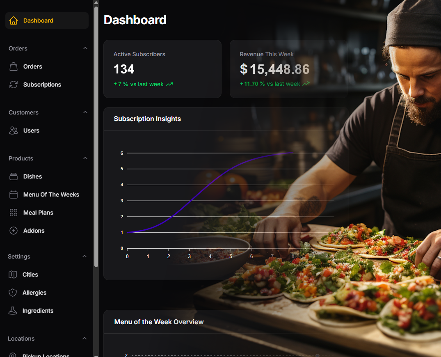
Task: Collapse the Locations section chevron
Action: (x=85, y=339)
